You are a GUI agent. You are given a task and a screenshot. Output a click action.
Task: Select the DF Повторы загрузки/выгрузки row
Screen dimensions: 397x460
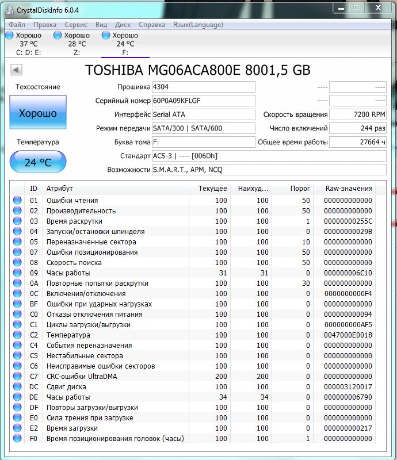click(x=194, y=407)
